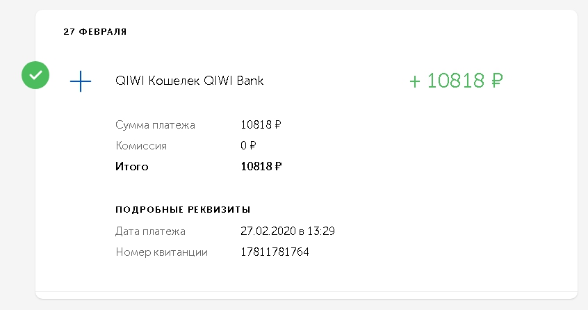
Task: Click the bold Итого label
Action: click(132, 167)
